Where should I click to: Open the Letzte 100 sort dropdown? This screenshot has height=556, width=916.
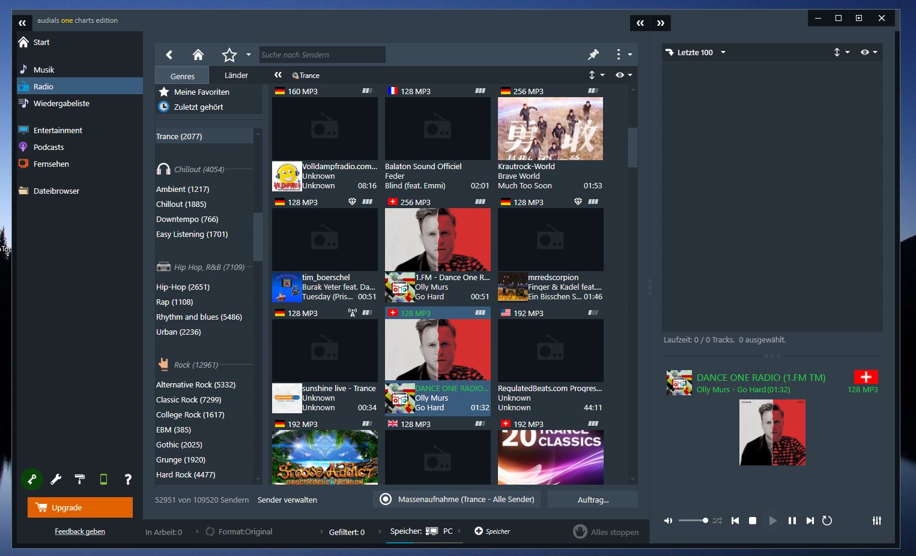(x=842, y=52)
